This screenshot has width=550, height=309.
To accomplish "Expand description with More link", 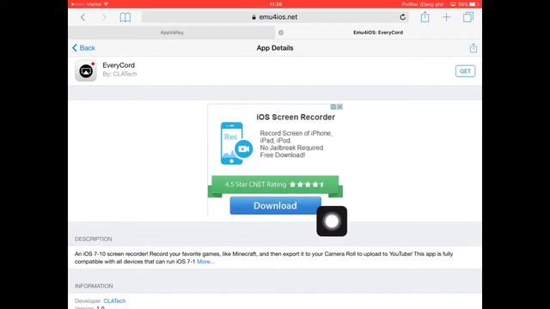I will (x=205, y=262).
